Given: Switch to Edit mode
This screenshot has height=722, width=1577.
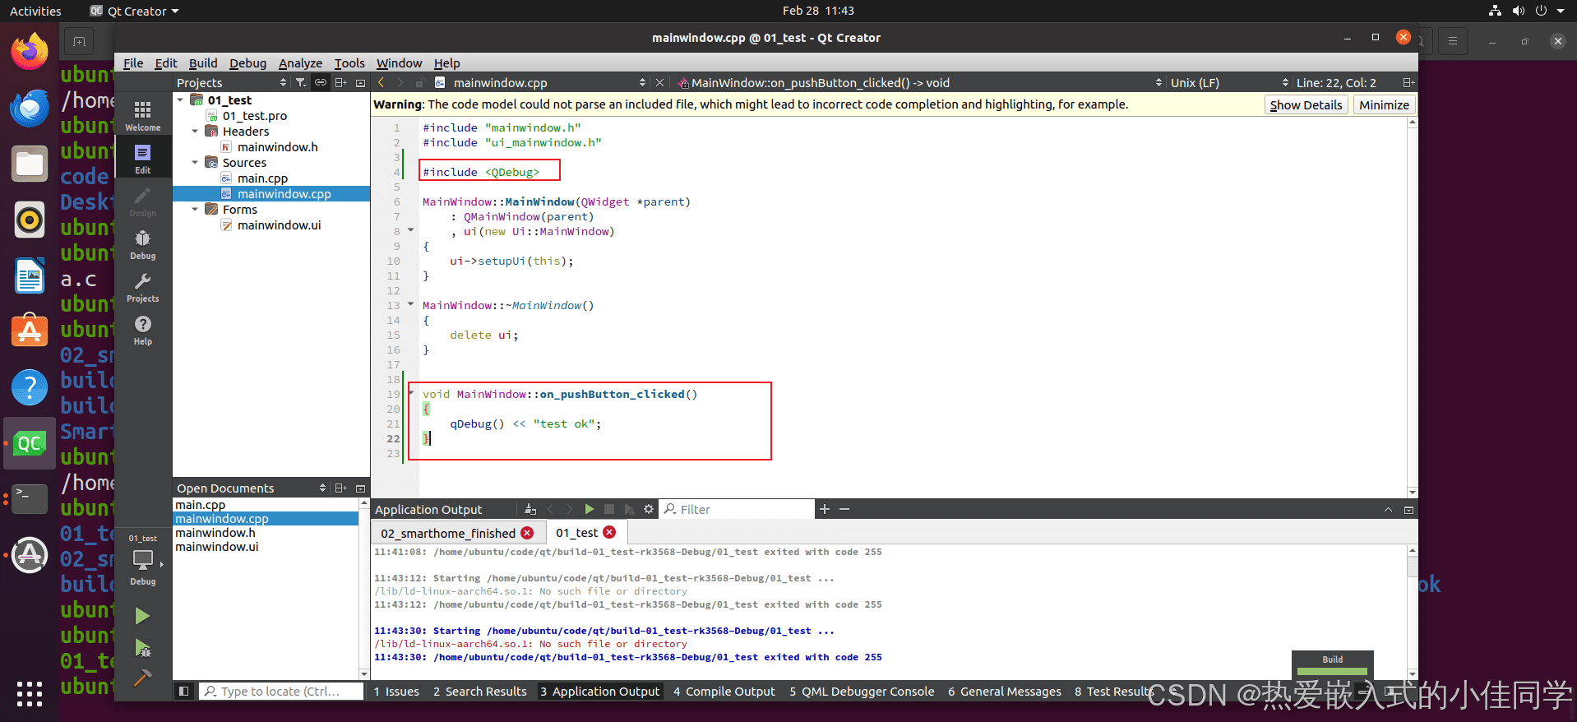Looking at the screenshot, I should coord(142,158).
